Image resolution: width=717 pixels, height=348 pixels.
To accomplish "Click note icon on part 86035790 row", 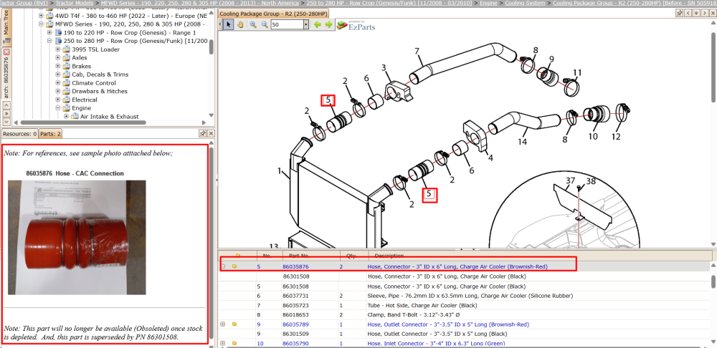I will [x=234, y=343].
